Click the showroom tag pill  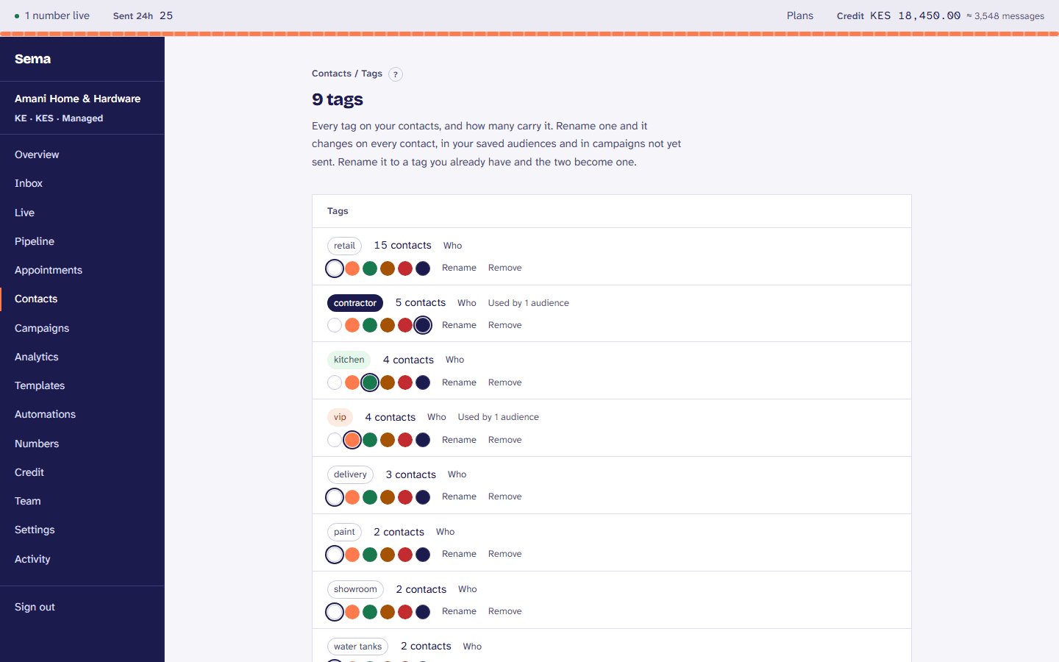[355, 589]
